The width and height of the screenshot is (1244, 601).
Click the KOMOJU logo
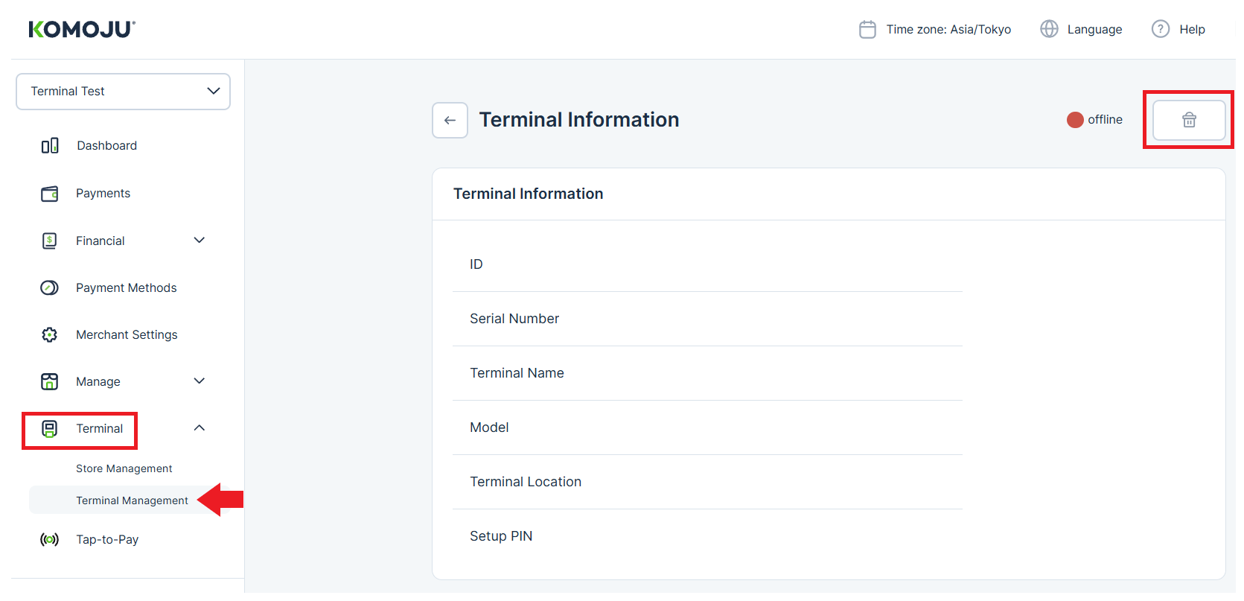pyautogui.click(x=82, y=29)
